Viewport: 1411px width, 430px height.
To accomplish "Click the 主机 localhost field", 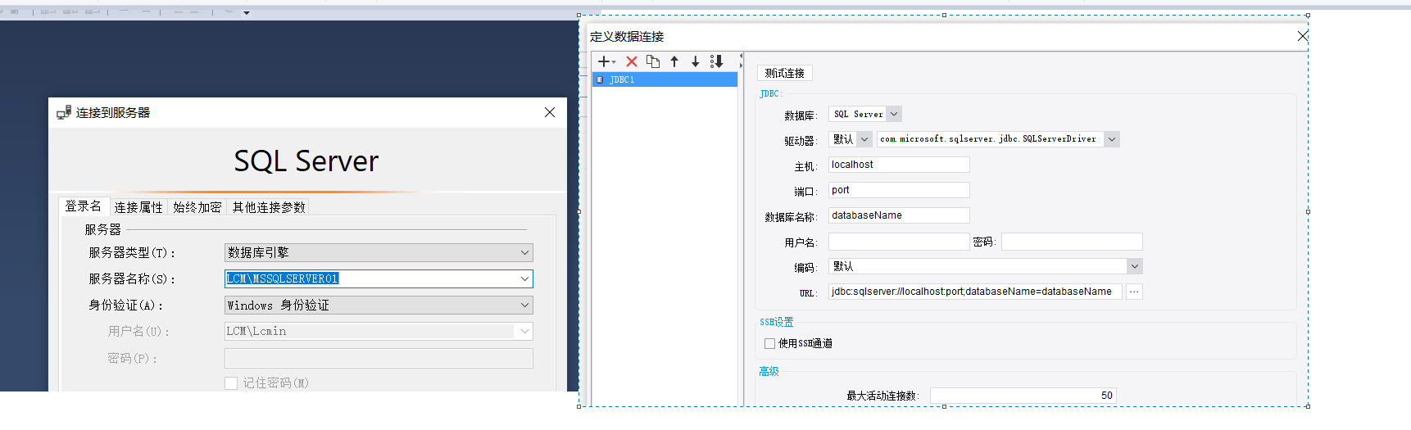I will tap(899, 165).
